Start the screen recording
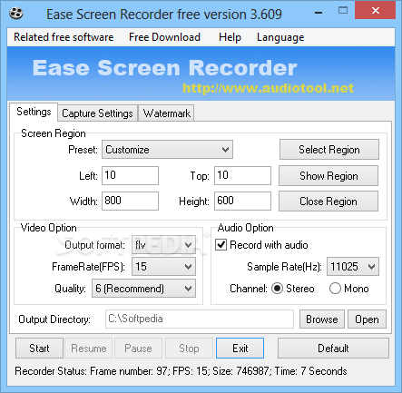Viewport: 402px width, 393px height. 39,349
